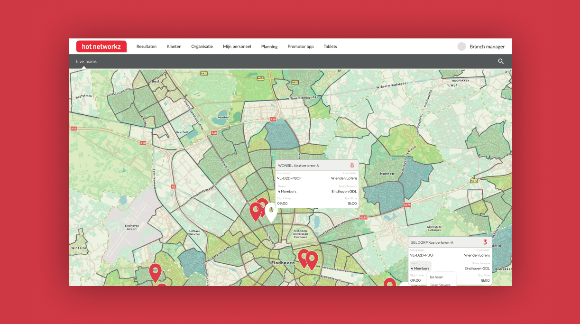Click the front red pin beside the white pin
The width and height of the screenshot is (580, 324).
click(256, 212)
